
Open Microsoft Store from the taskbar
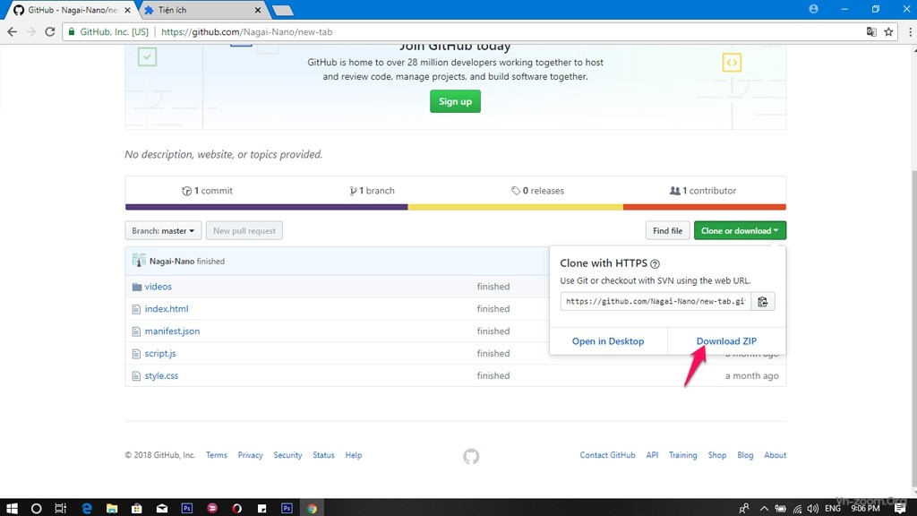coord(137,508)
